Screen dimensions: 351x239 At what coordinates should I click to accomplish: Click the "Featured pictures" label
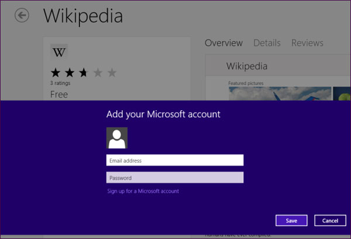point(246,83)
